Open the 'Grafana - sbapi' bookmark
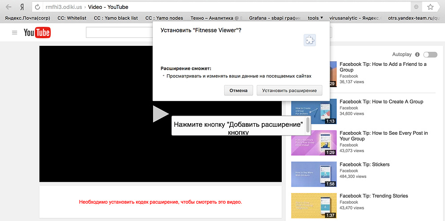445x221 pixels. coord(274,18)
